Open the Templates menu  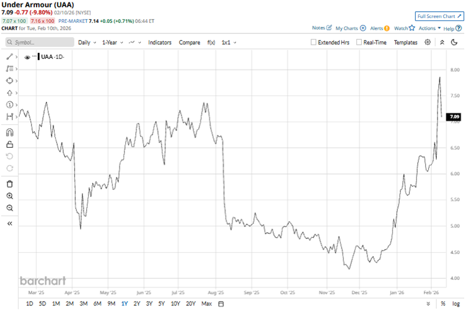point(405,43)
